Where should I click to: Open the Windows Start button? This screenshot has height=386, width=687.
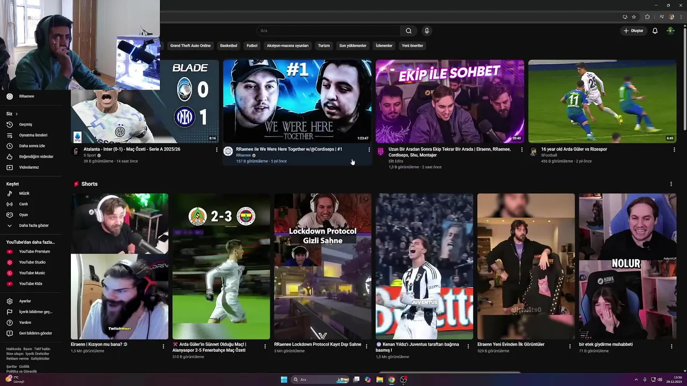click(x=284, y=380)
